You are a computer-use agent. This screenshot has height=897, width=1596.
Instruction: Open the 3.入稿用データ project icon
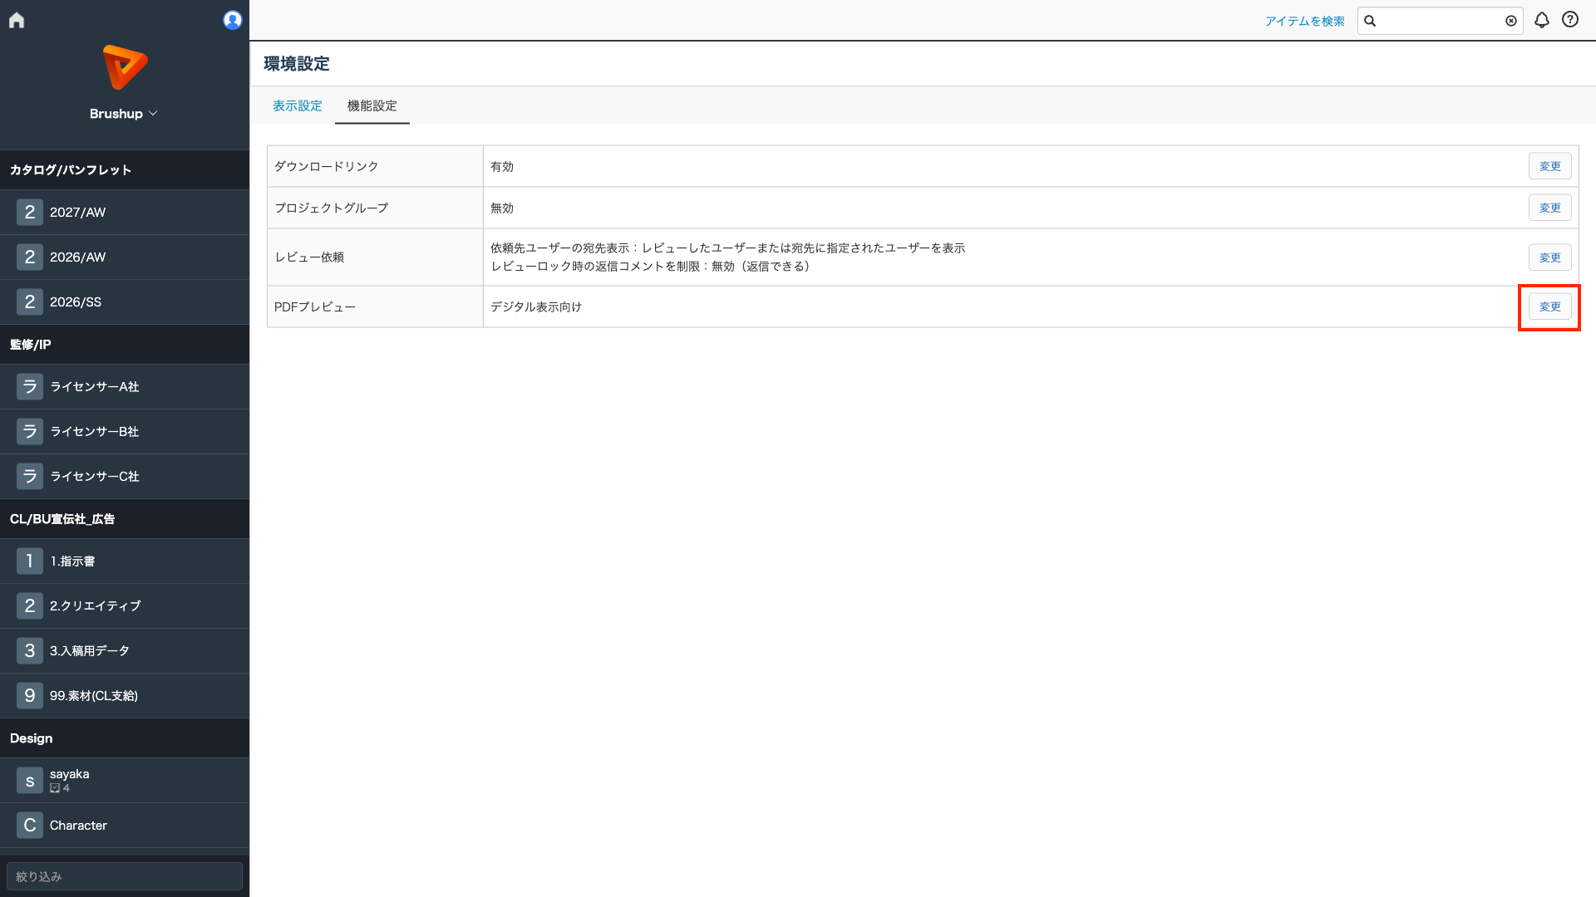30,650
